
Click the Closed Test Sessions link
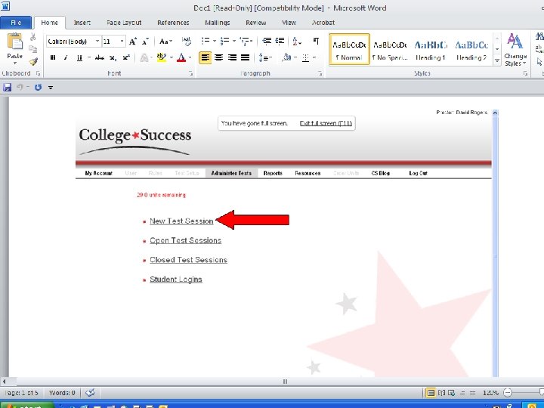click(x=188, y=260)
